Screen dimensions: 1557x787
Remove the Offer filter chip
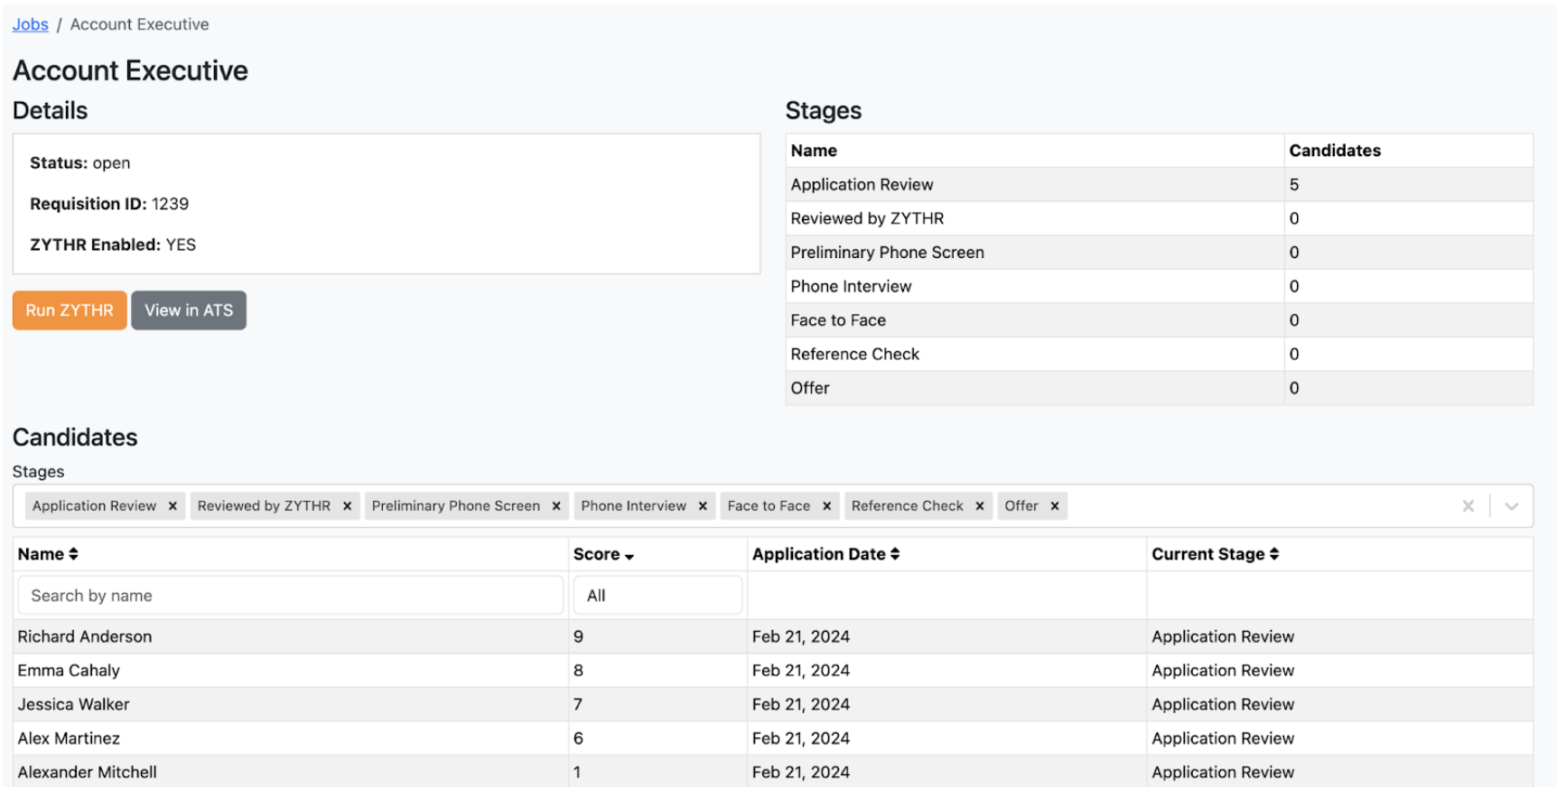coord(1055,506)
